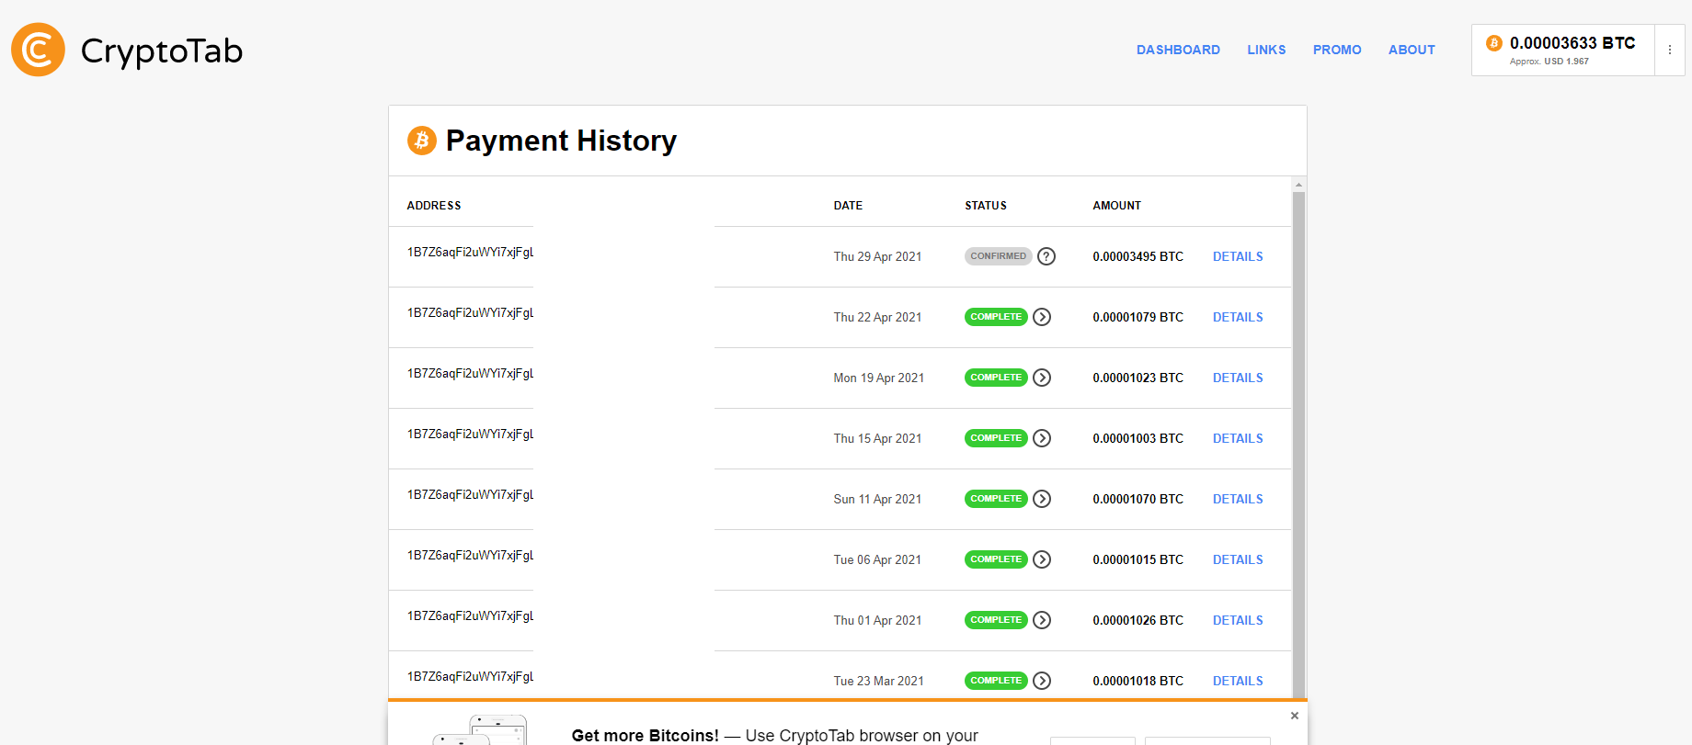Click COMPLETE badge for Thu 22 Apr 2021
The image size is (1692, 745).
pyautogui.click(x=996, y=317)
